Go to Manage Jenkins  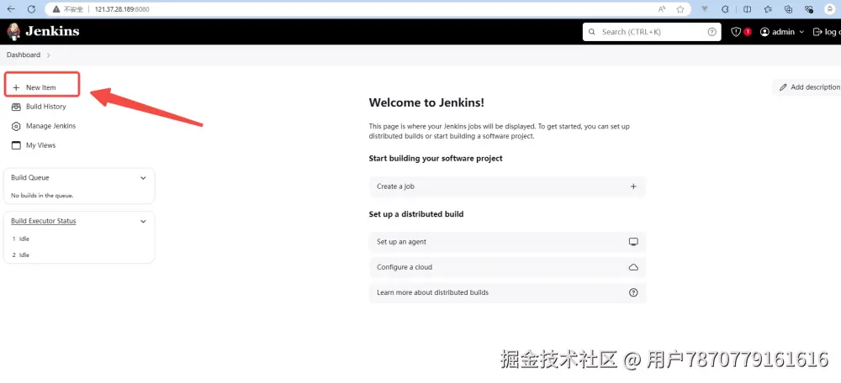[x=50, y=126]
